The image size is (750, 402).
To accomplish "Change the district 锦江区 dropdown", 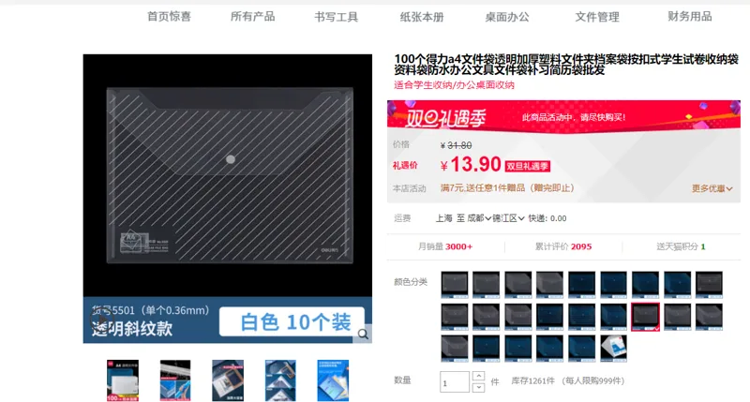I will click(x=508, y=218).
